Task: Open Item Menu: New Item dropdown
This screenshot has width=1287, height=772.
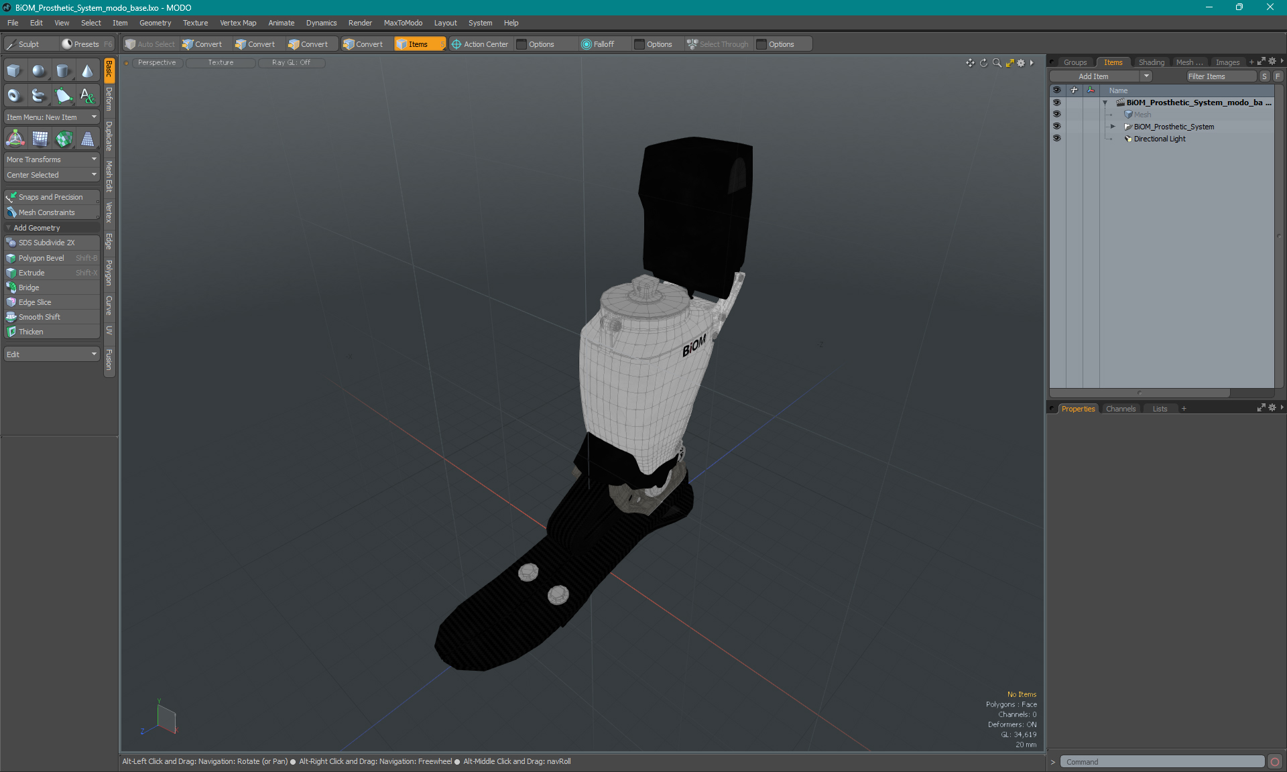Action: [x=52, y=117]
